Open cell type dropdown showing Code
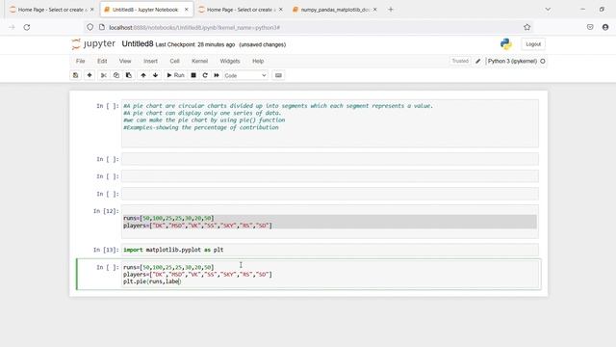 [245, 75]
